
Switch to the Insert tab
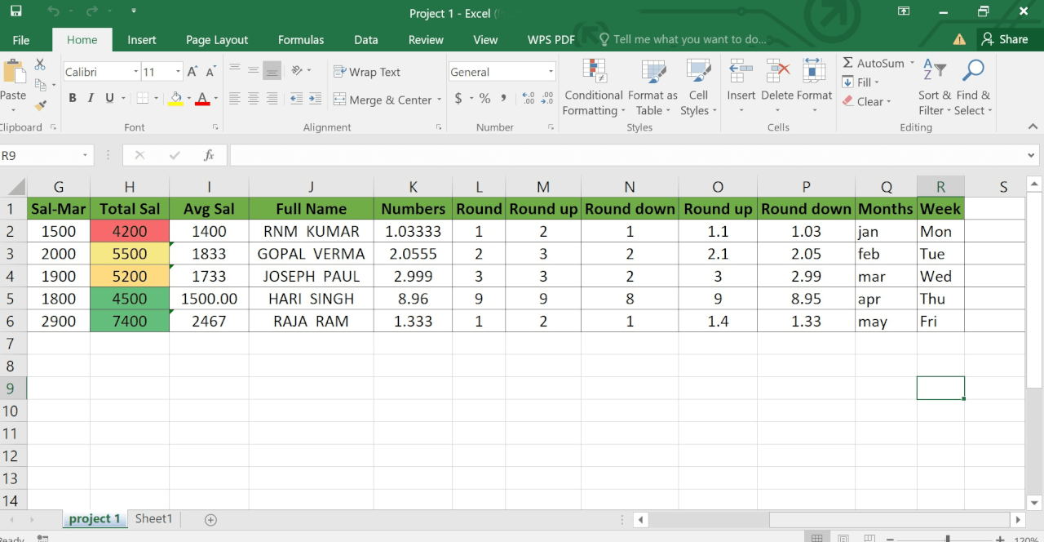pyautogui.click(x=142, y=39)
